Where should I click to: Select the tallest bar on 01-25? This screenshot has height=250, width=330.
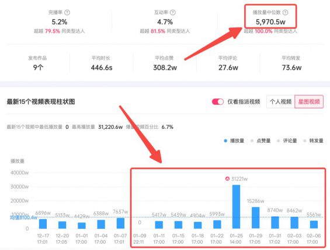[236, 207]
